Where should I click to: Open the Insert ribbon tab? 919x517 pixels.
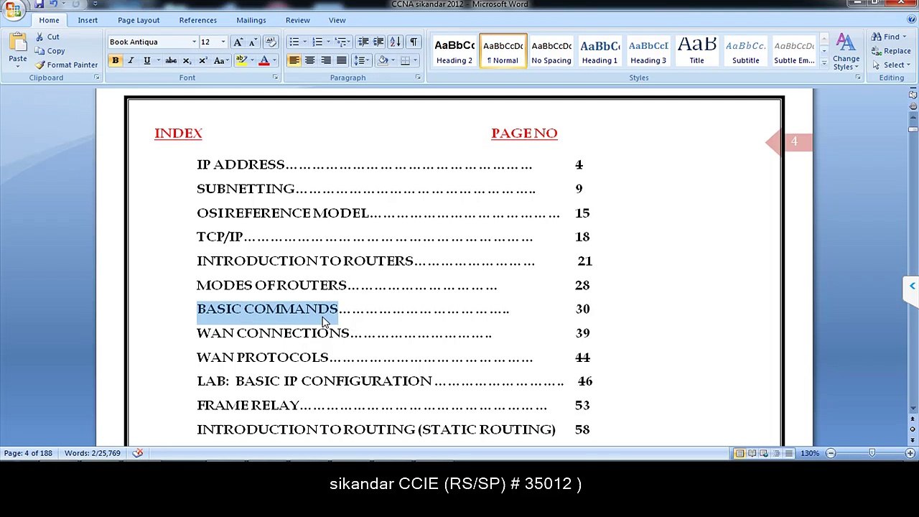tap(88, 20)
